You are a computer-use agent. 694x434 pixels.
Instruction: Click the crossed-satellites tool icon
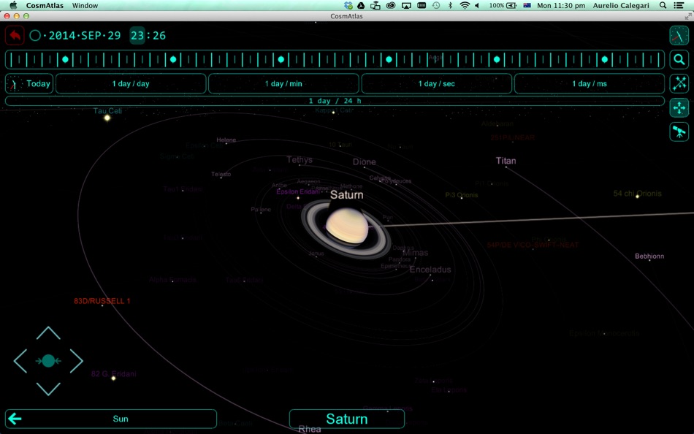[679, 83]
